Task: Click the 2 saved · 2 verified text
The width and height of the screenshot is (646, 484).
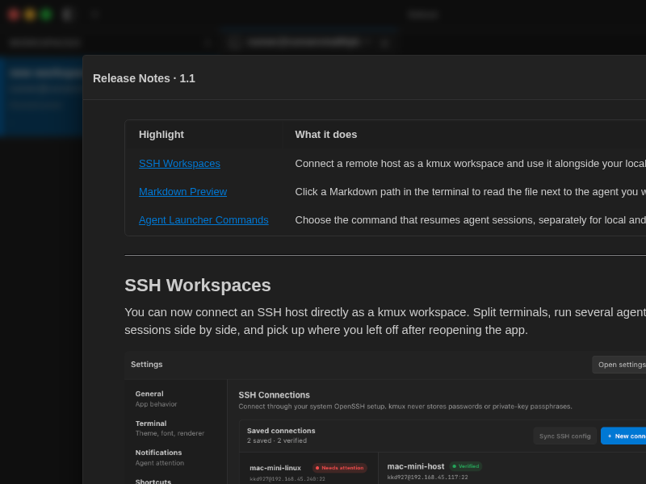Action: [277, 440]
